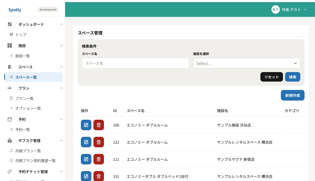Screen dimensions: 315x181
Task: Edit space ID 100
Action: coord(86,125)
